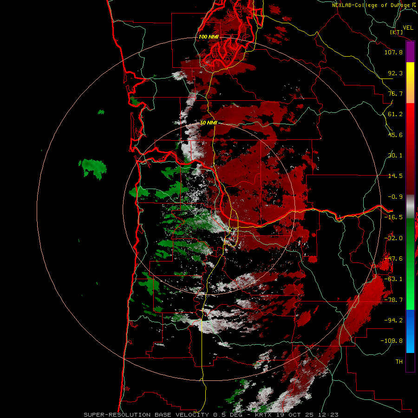The image size is (418, 418).
Task: Click the -0.9 legend value
Action: (395, 197)
